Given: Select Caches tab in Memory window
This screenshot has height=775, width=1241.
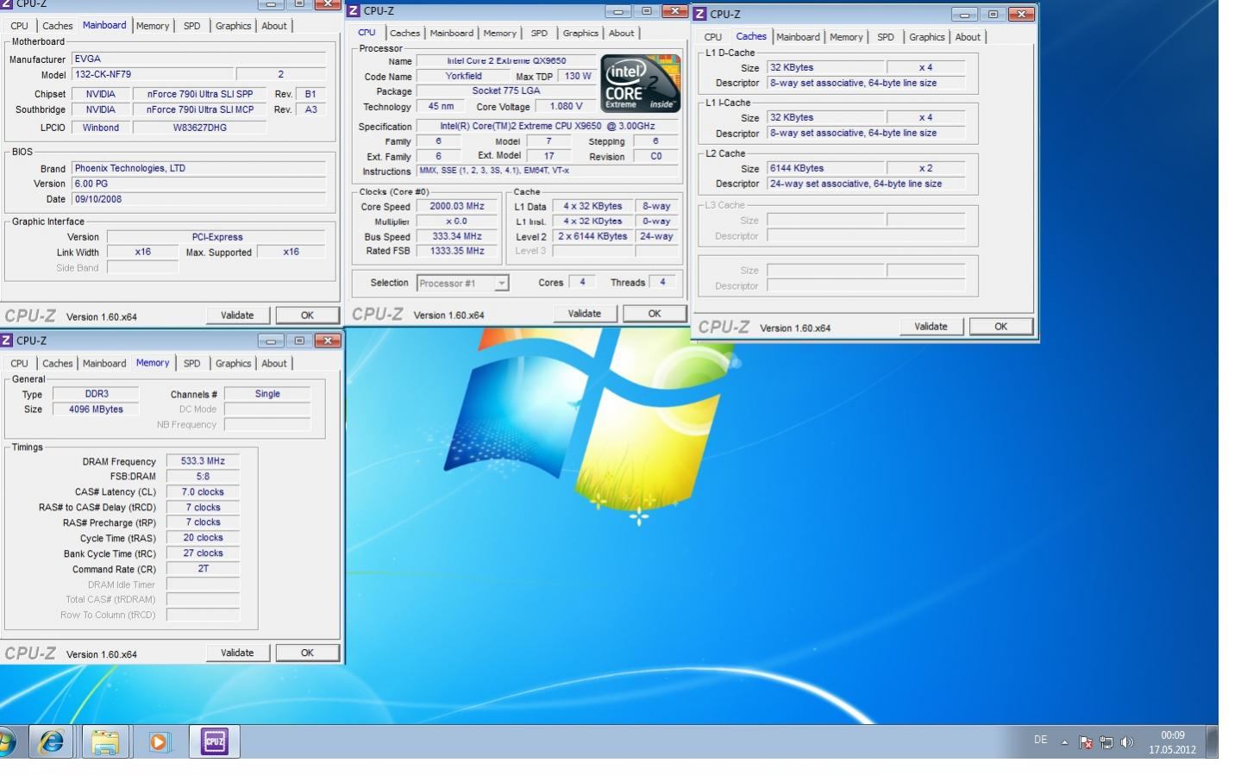Looking at the screenshot, I should (x=58, y=364).
